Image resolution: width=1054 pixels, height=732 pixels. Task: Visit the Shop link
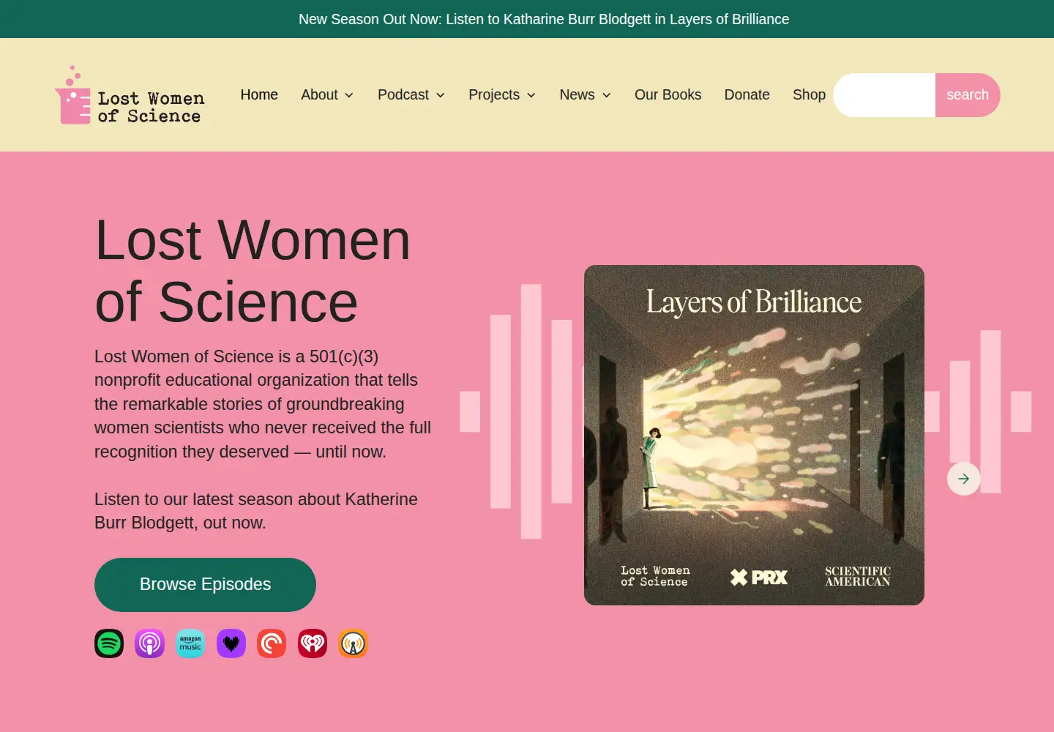pyautogui.click(x=809, y=94)
